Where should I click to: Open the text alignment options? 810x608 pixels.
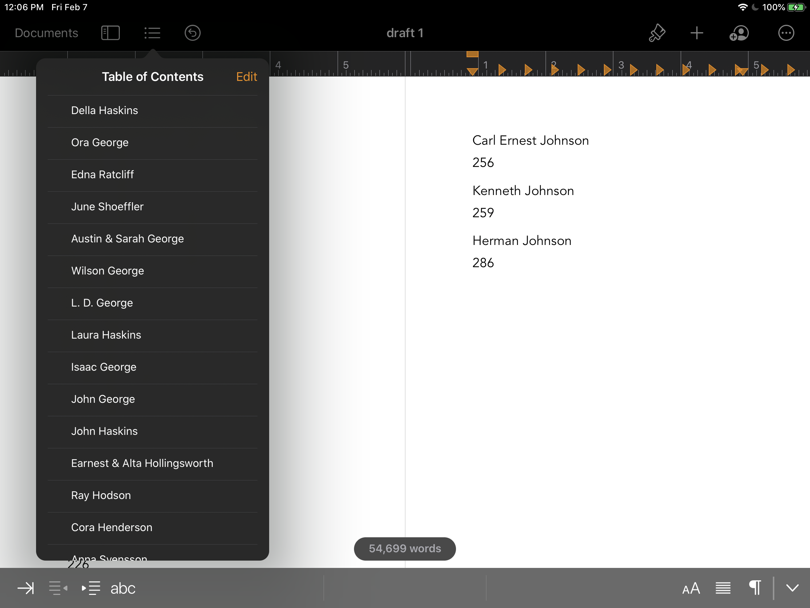(x=723, y=588)
